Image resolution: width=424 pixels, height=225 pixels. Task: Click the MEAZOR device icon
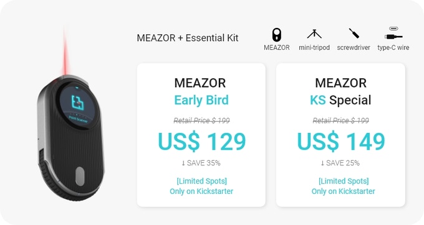(276, 35)
